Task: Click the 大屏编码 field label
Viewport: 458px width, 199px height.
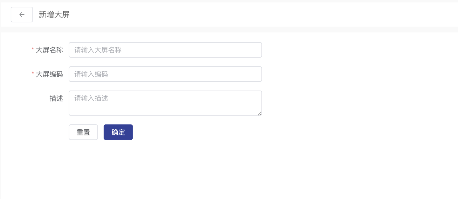Action: point(49,74)
